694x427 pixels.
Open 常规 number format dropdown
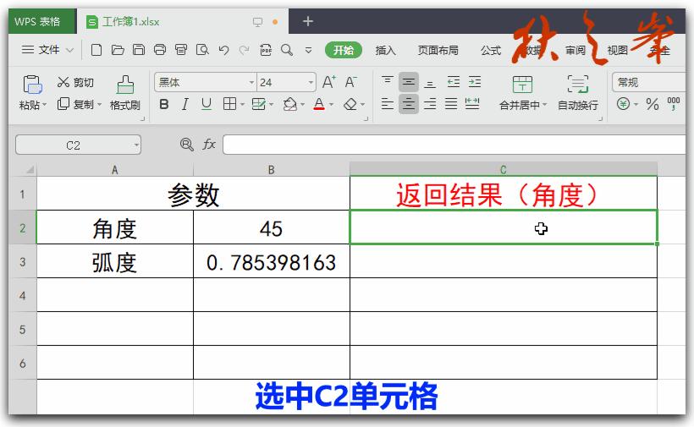651,82
